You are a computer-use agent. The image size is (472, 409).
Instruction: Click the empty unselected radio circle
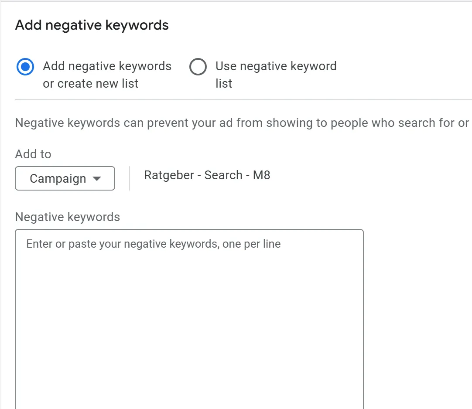(x=198, y=67)
